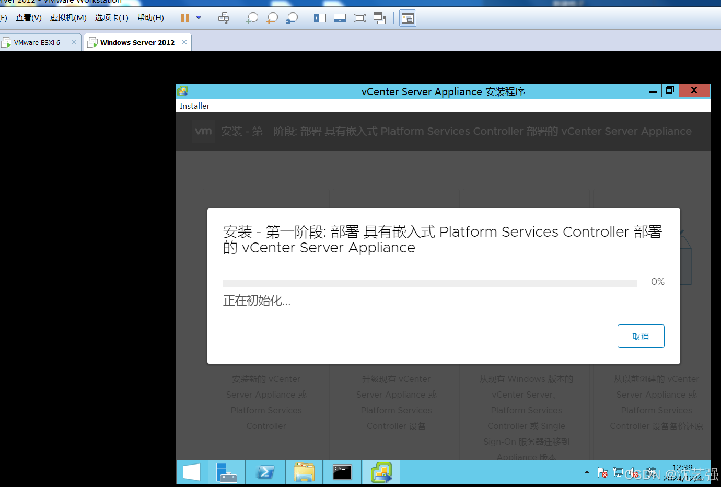Open the network status tray icon

618,473
